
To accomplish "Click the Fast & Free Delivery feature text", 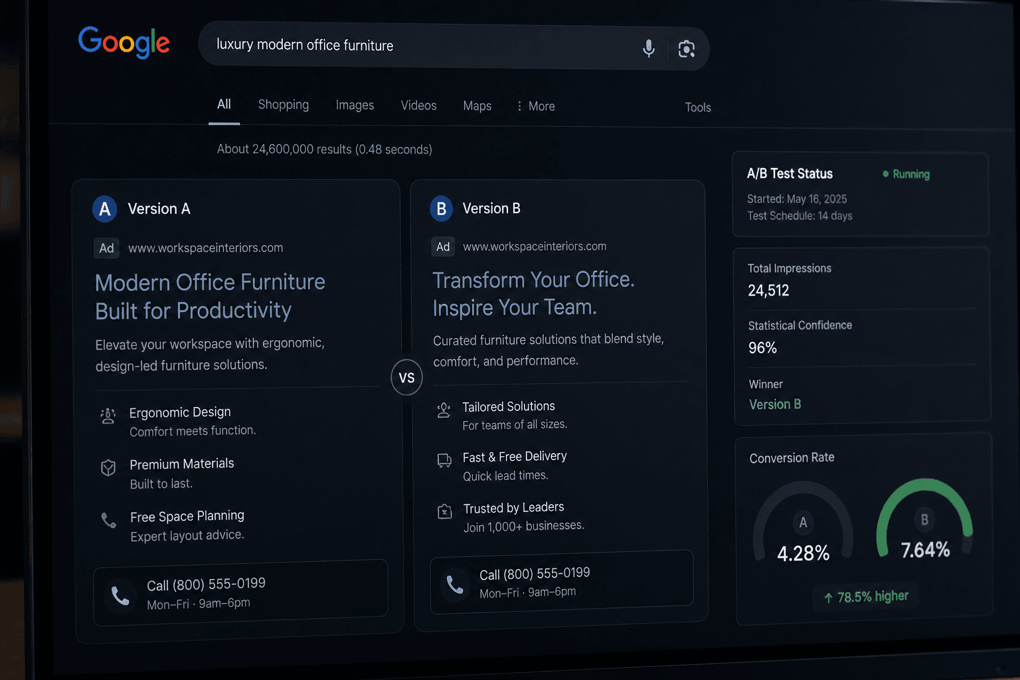I will [515, 457].
